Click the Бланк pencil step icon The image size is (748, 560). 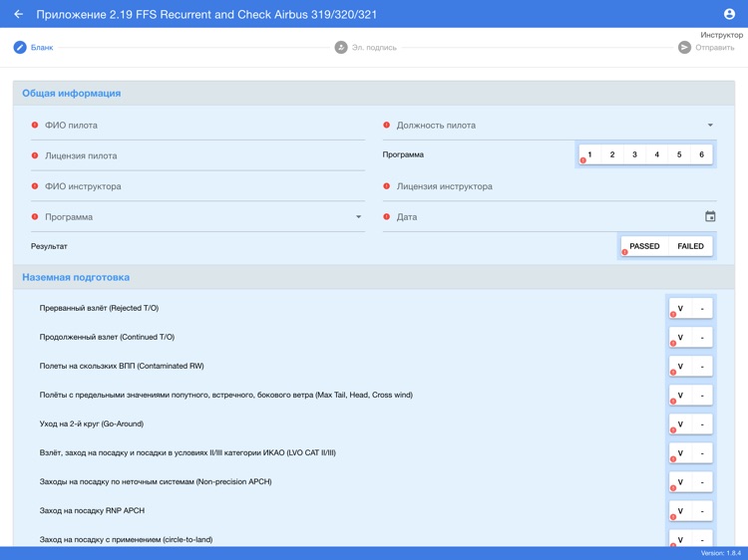tap(20, 48)
